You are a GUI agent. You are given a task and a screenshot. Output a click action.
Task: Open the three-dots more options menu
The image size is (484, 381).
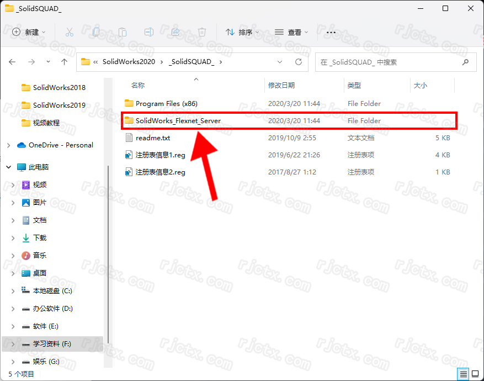pyautogui.click(x=331, y=33)
